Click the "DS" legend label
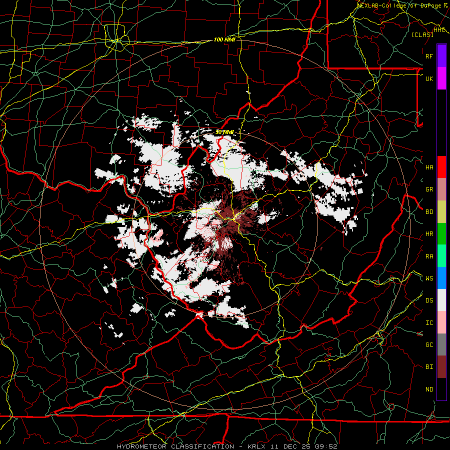The width and height of the screenshot is (450, 450). pyautogui.click(x=429, y=300)
